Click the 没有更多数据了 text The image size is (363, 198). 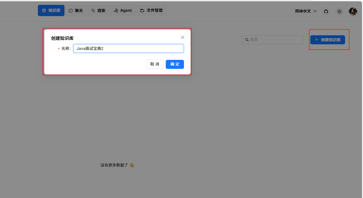[114, 165]
